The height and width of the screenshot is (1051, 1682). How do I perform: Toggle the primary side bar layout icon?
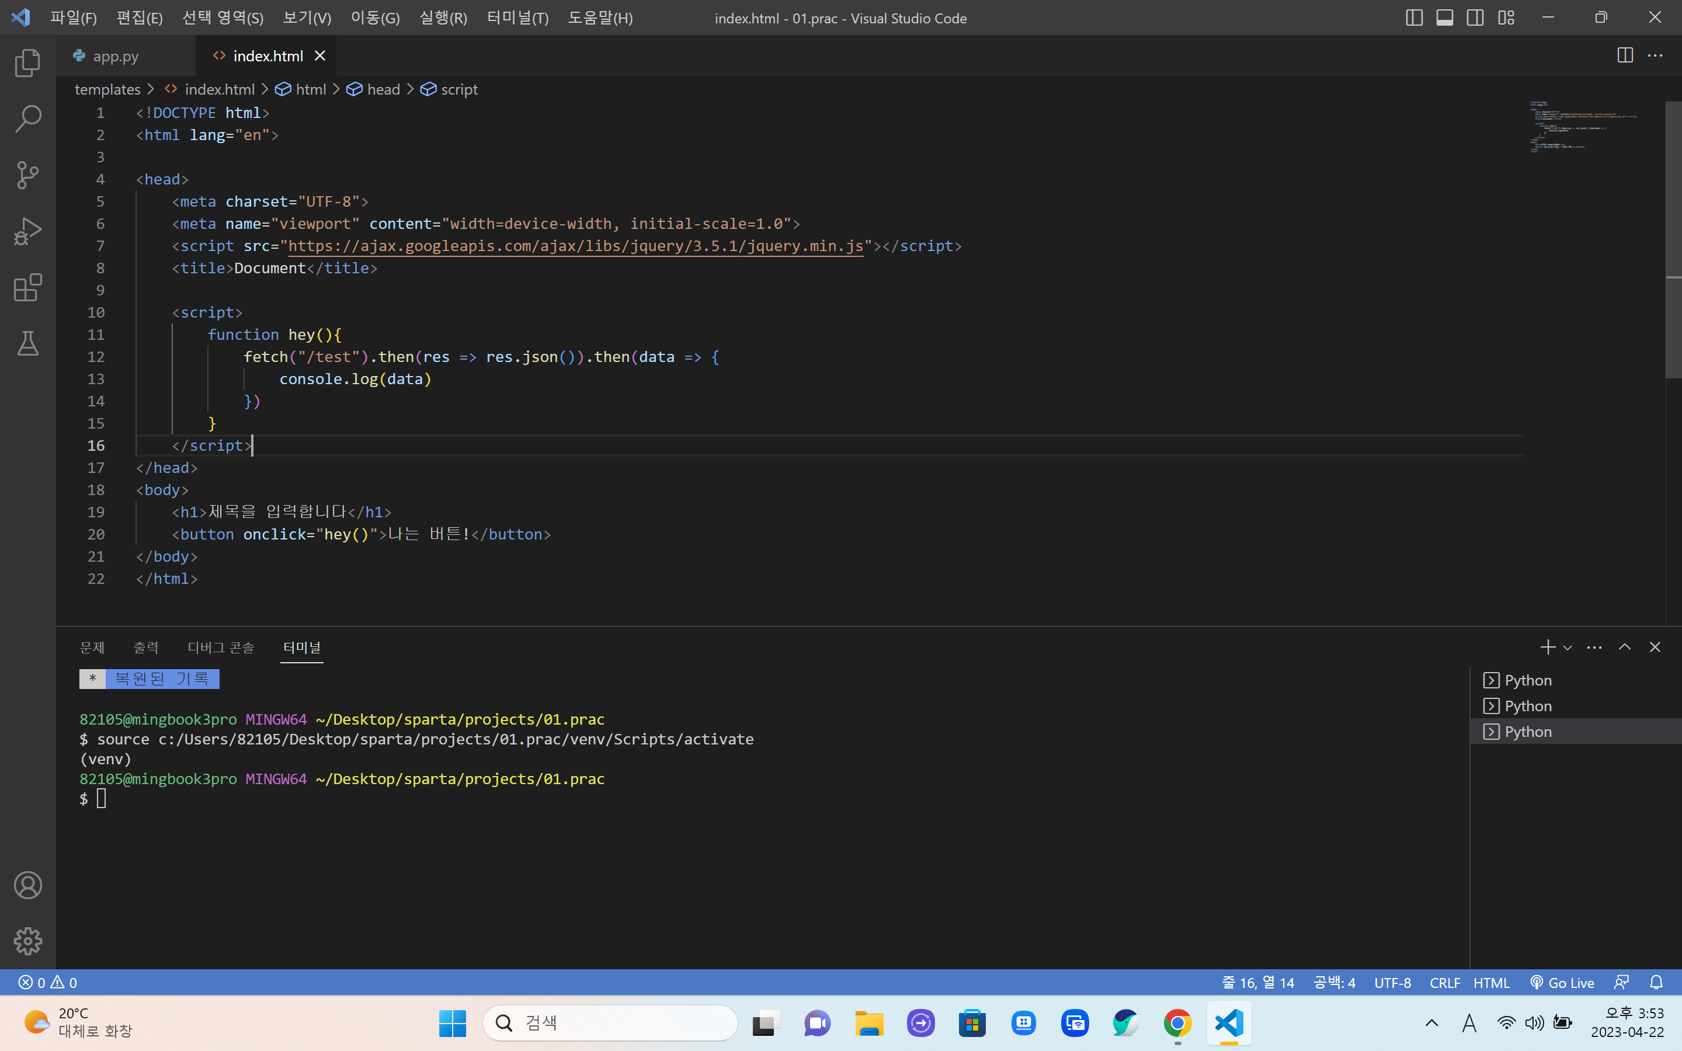point(1414,18)
